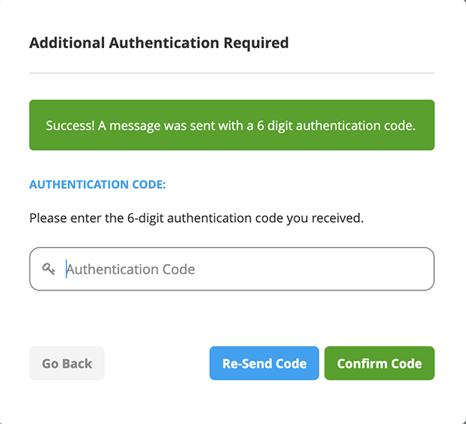Click the blinking text cursor in the field
The width and height of the screenshot is (466, 424).
tap(66, 269)
